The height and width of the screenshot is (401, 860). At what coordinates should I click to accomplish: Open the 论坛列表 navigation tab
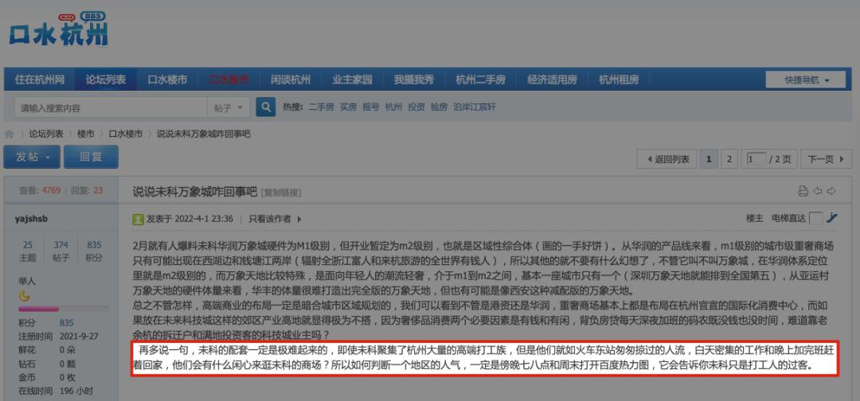tap(106, 80)
